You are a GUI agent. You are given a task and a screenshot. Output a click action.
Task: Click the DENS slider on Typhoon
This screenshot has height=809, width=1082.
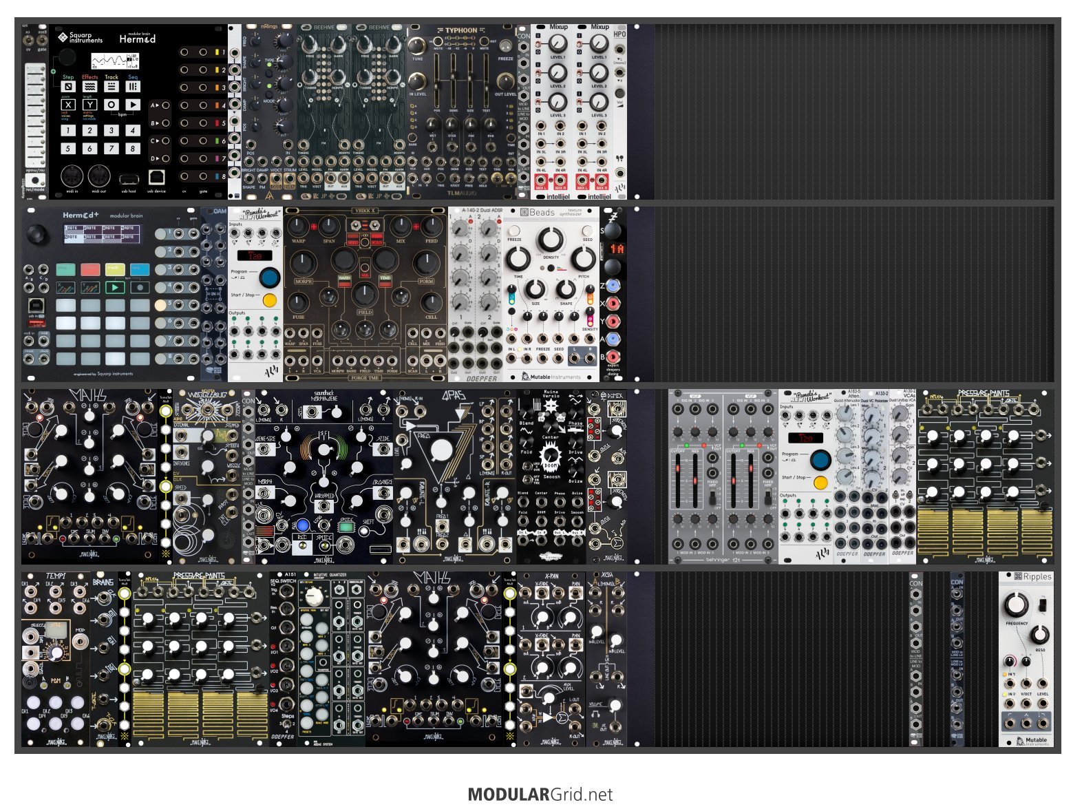(x=454, y=81)
